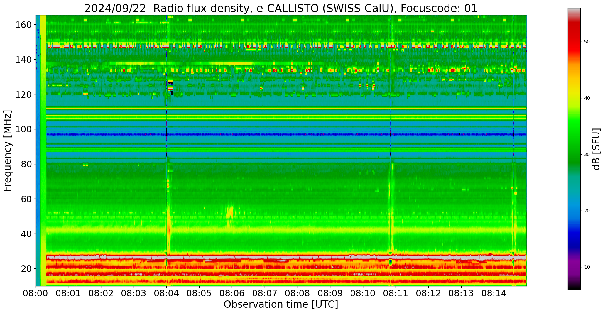Click the 80 MHz frequency tick label
Viewport: 605px width, 313px height.
(26, 164)
